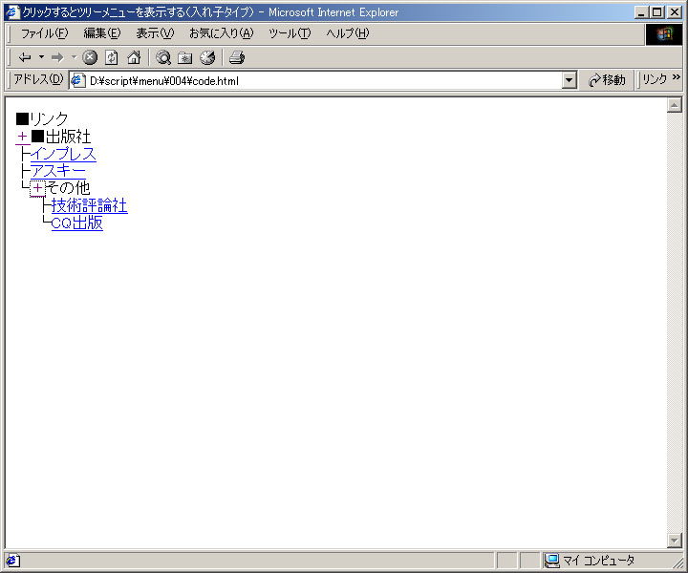The height and width of the screenshot is (573, 688).
Task: Click the アドレス(D) label
Action: click(38, 79)
